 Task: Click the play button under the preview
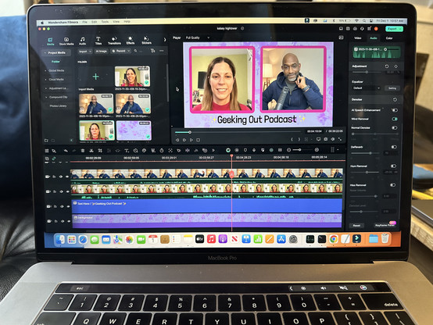[x=191, y=140]
